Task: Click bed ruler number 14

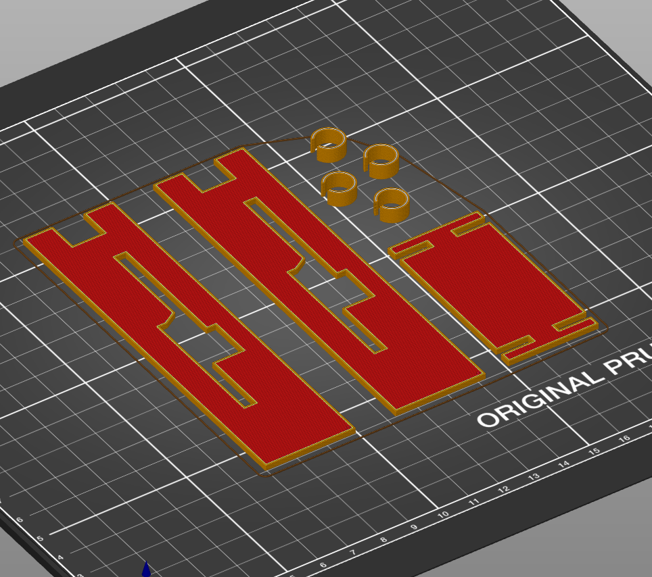Action: (564, 465)
